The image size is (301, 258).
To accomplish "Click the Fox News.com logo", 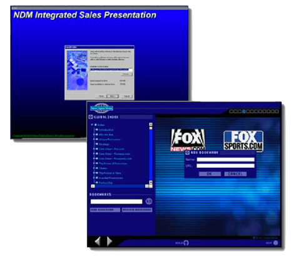I will [188, 140].
